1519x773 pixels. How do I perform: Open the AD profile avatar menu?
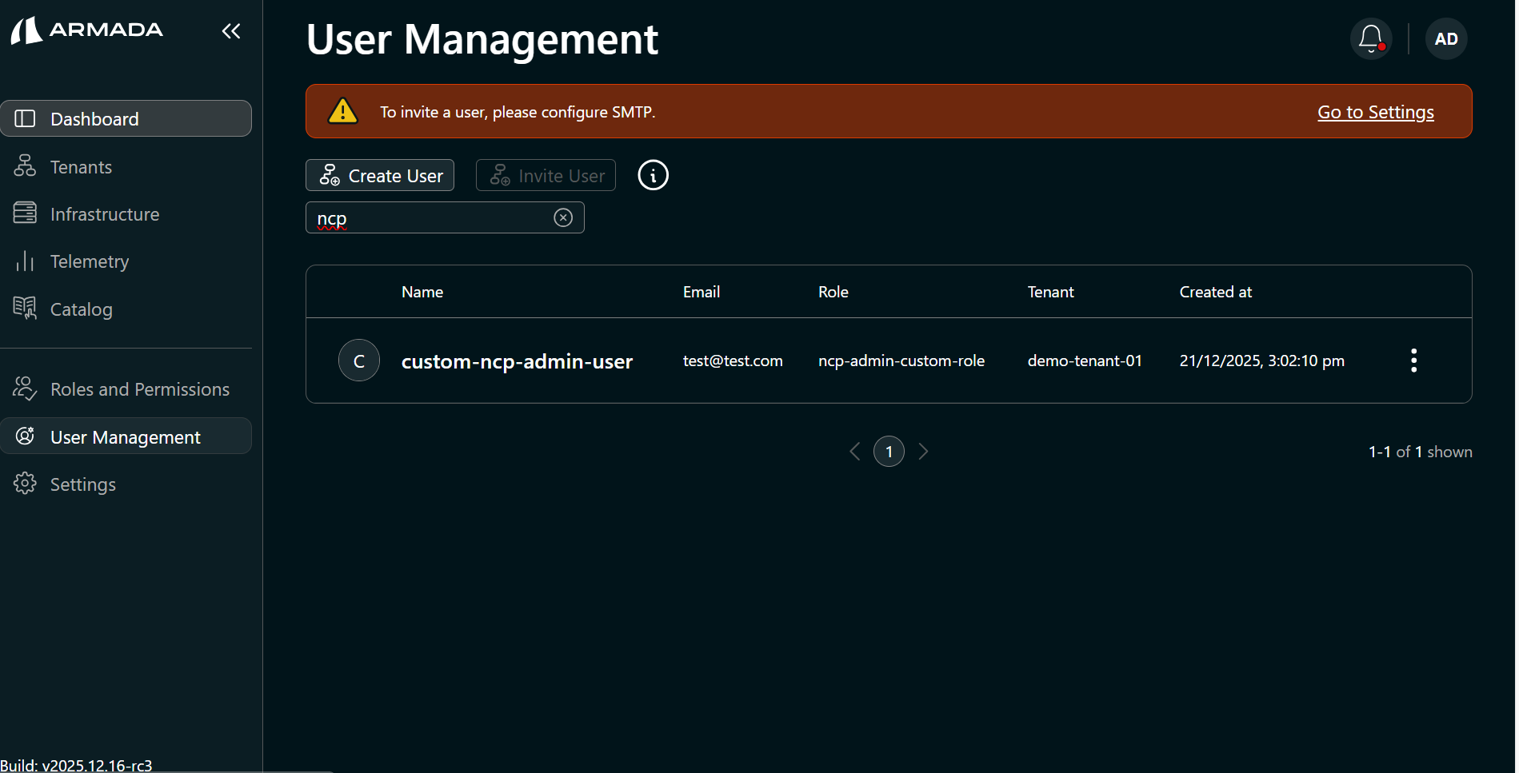(x=1445, y=38)
